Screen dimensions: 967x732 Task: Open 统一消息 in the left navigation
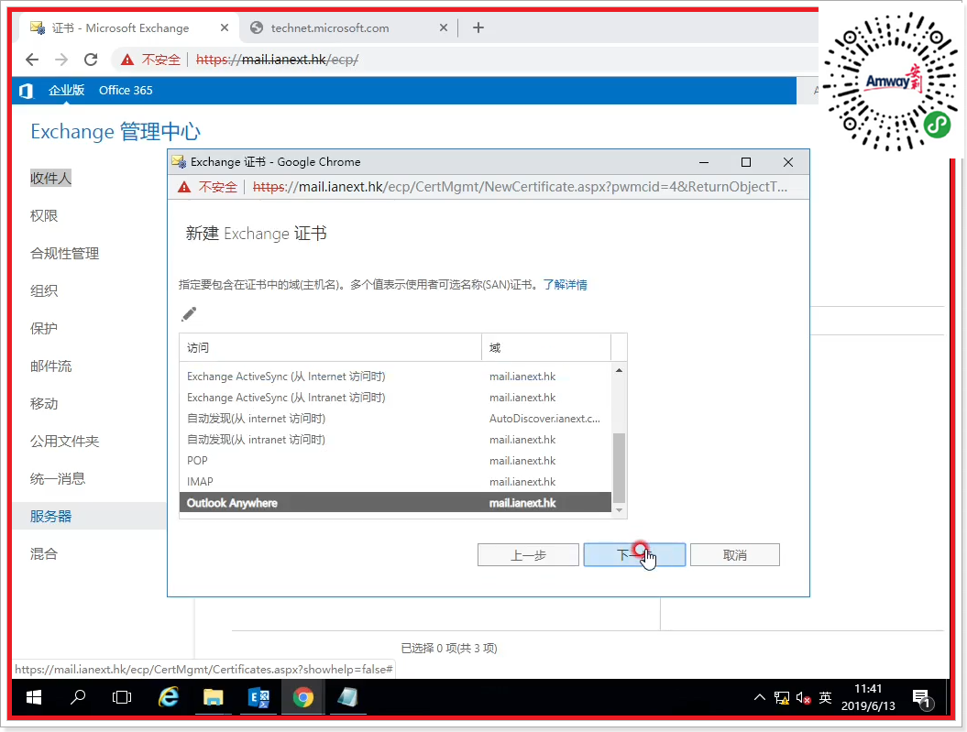[58, 479]
